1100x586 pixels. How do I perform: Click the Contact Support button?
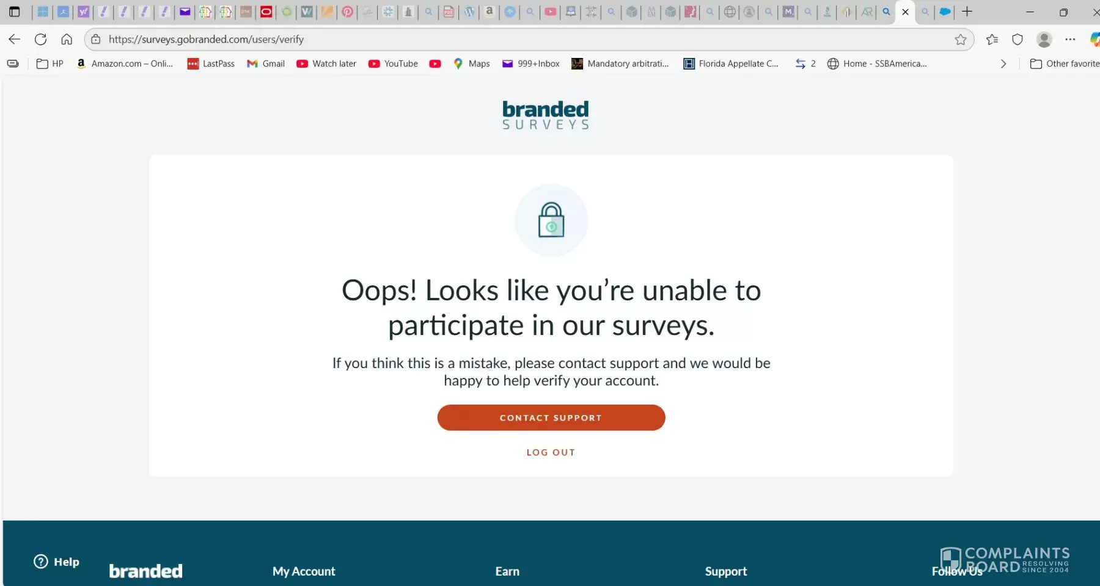(x=551, y=418)
